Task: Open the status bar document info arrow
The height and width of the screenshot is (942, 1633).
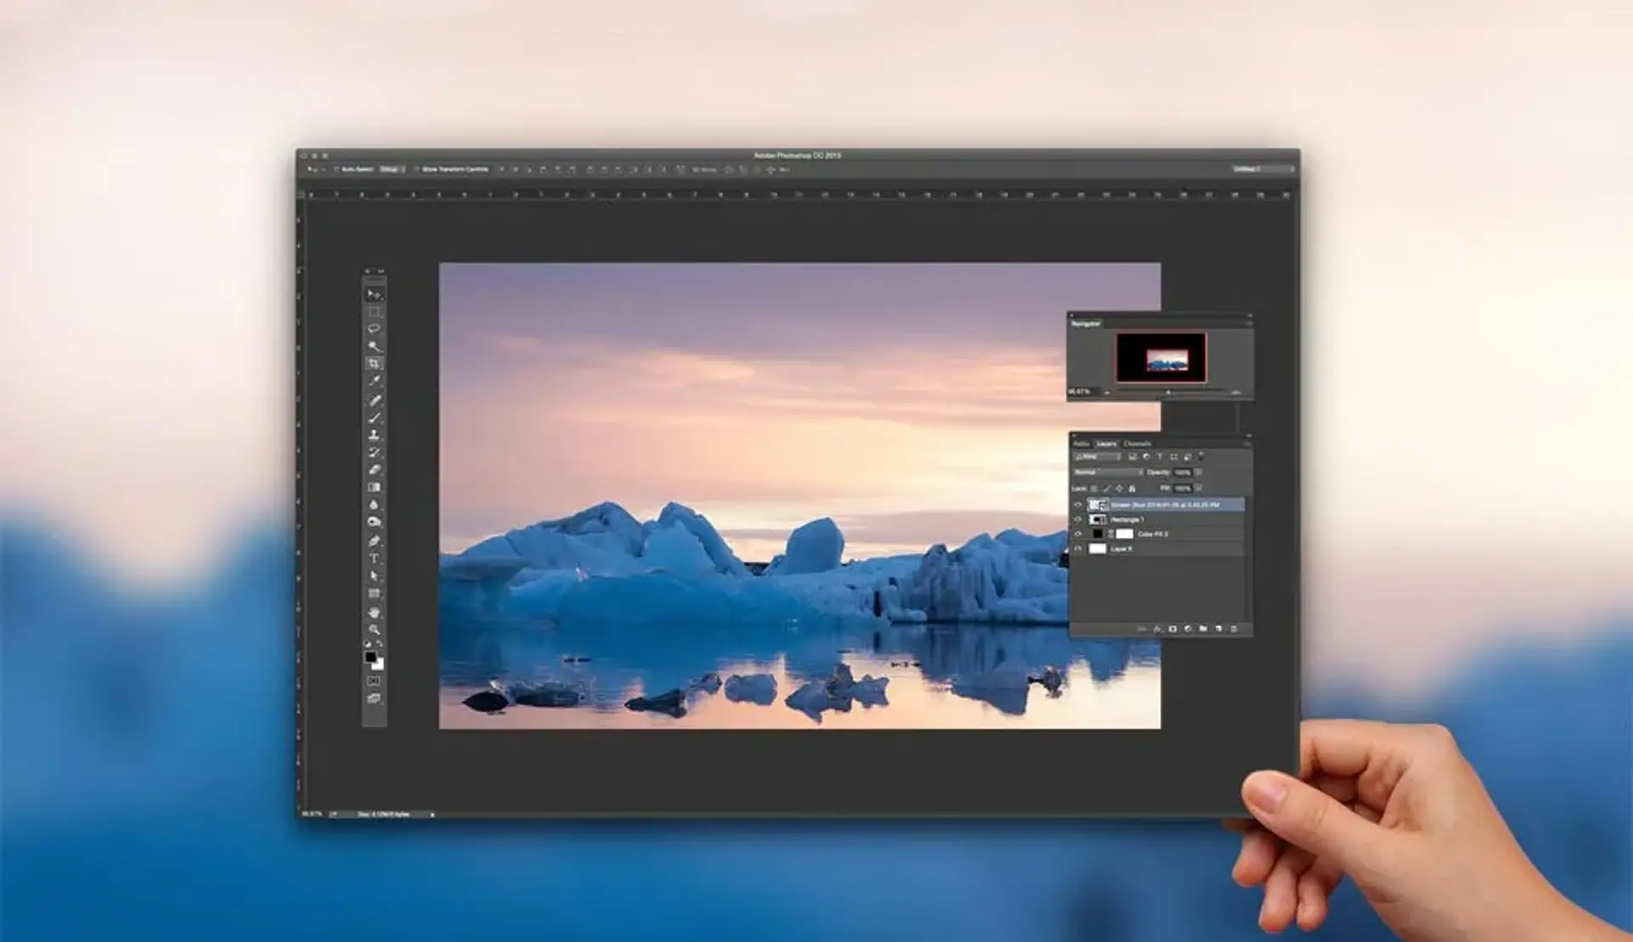Action: coord(432,814)
